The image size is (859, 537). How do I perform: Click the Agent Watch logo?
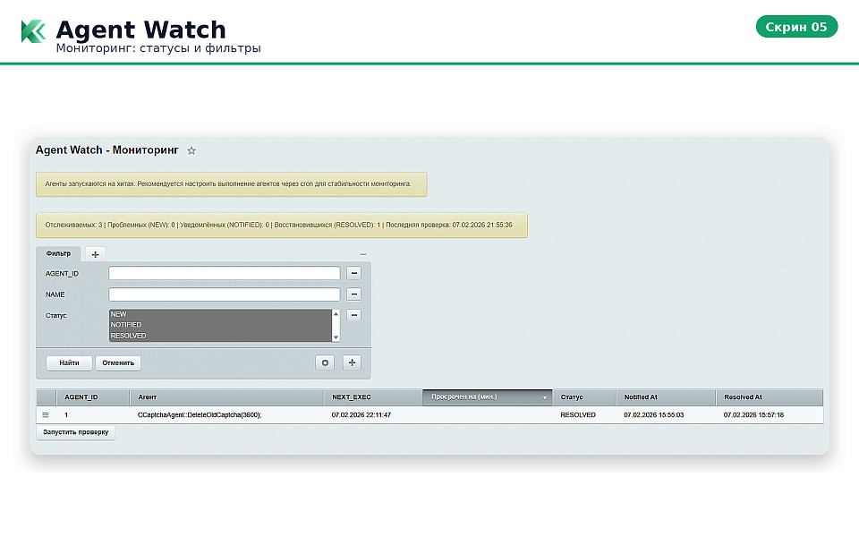click(x=33, y=31)
